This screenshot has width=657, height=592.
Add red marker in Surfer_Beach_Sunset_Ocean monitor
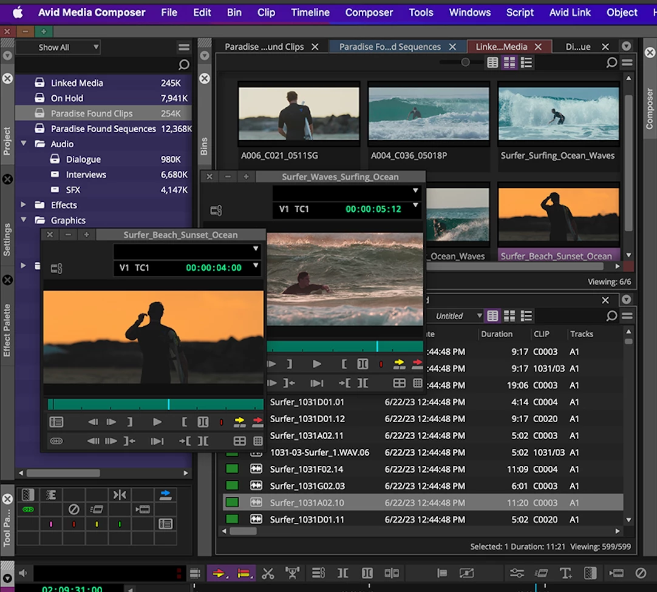point(221,422)
